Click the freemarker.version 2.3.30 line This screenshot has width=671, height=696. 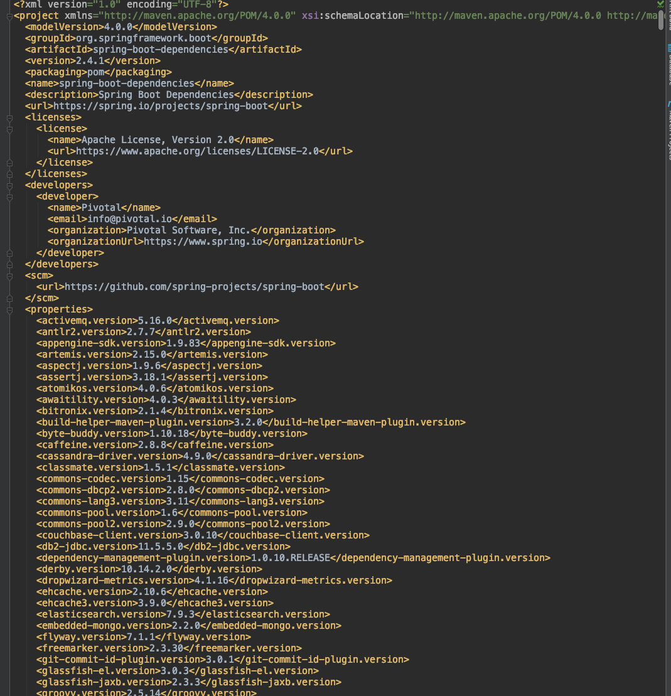[x=169, y=648]
